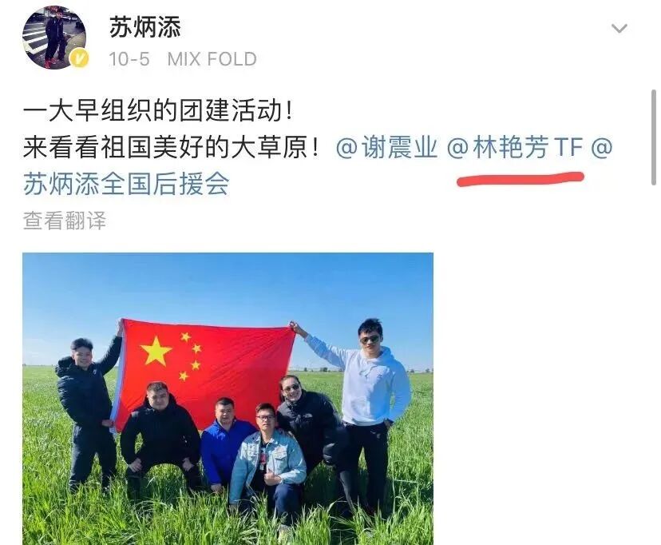This screenshot has height=545, width=661.
Task: Tap the man in denim jacket
Action: [269, 464]
